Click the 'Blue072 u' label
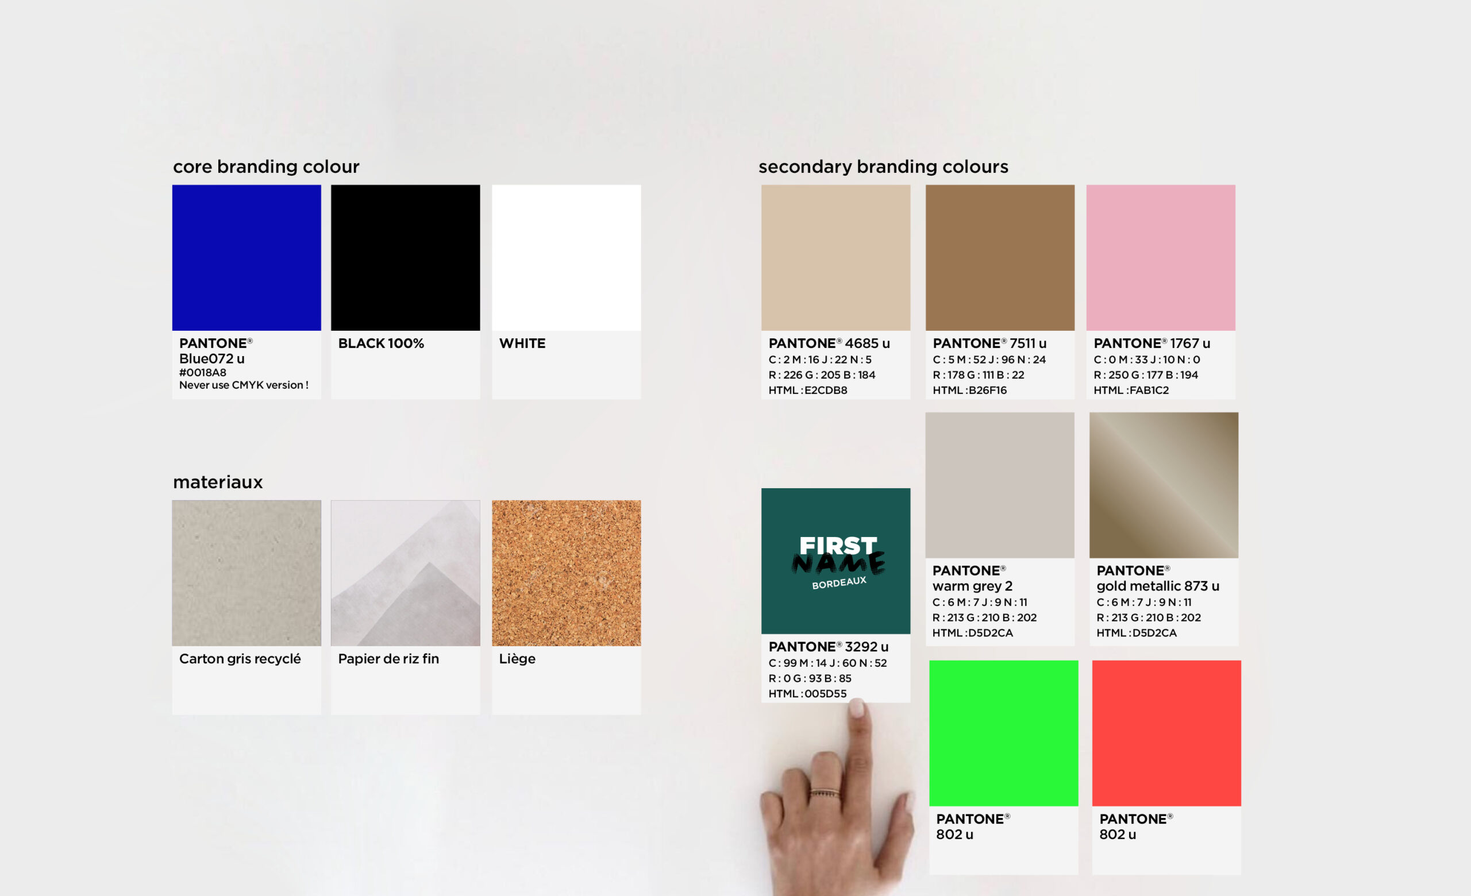The image size is (1471, 896). coord(212,358)
